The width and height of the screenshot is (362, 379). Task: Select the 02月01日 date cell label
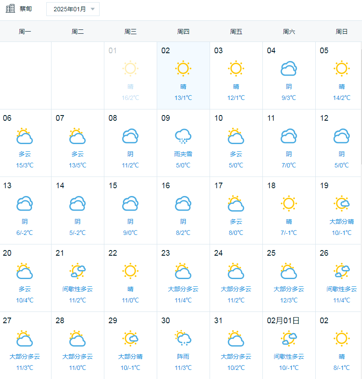[x=283, y=321]
